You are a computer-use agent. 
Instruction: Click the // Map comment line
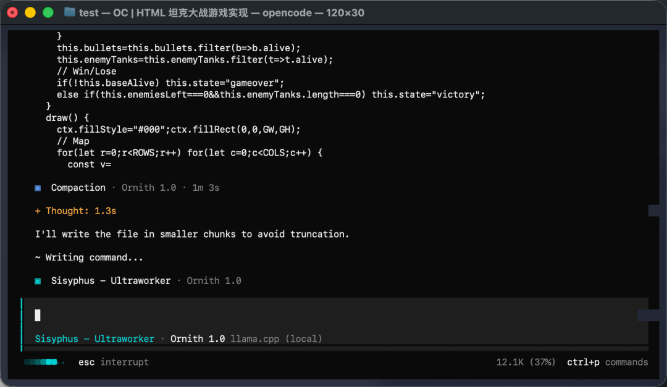coord(73,141)
